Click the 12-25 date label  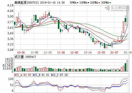pyautogui.click(x=101, y=52)
